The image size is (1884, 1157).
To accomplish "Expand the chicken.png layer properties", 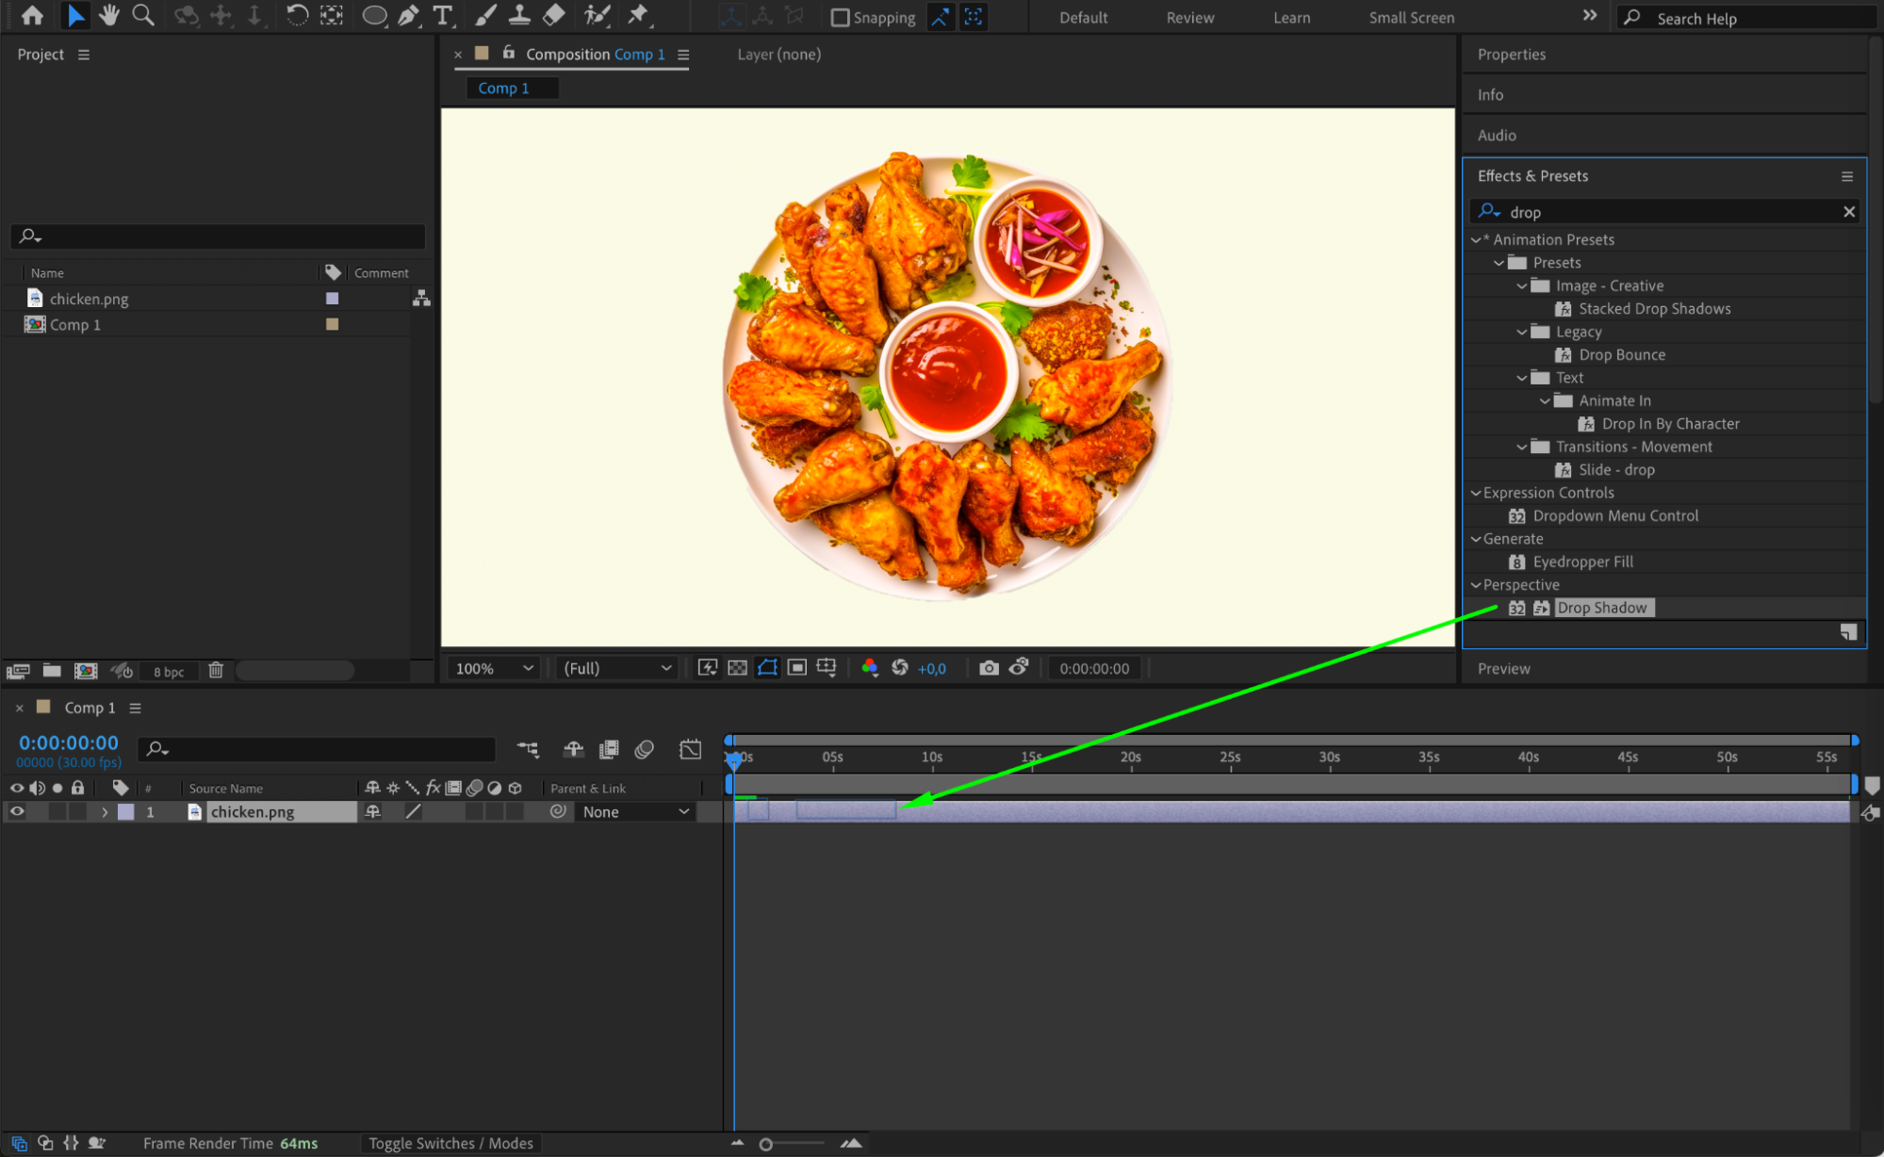I will pos(105,811).
